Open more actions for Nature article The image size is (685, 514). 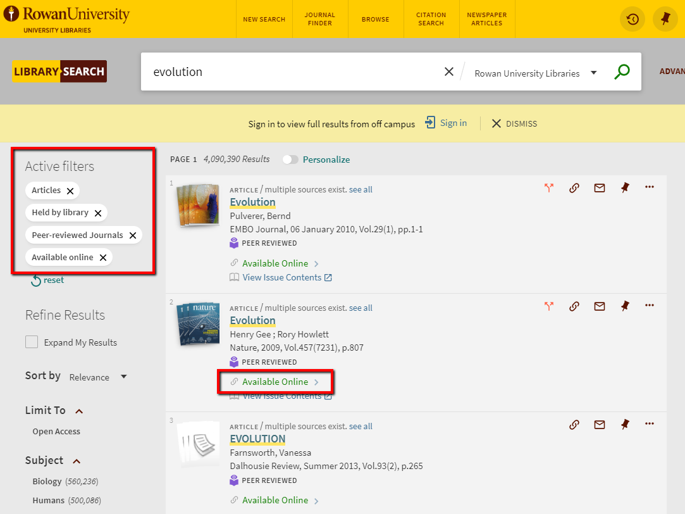pyautogui.click(x=650, y=306)
